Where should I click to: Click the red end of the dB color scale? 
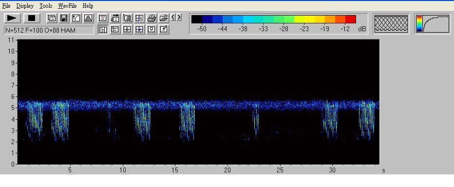click(351, 19)
